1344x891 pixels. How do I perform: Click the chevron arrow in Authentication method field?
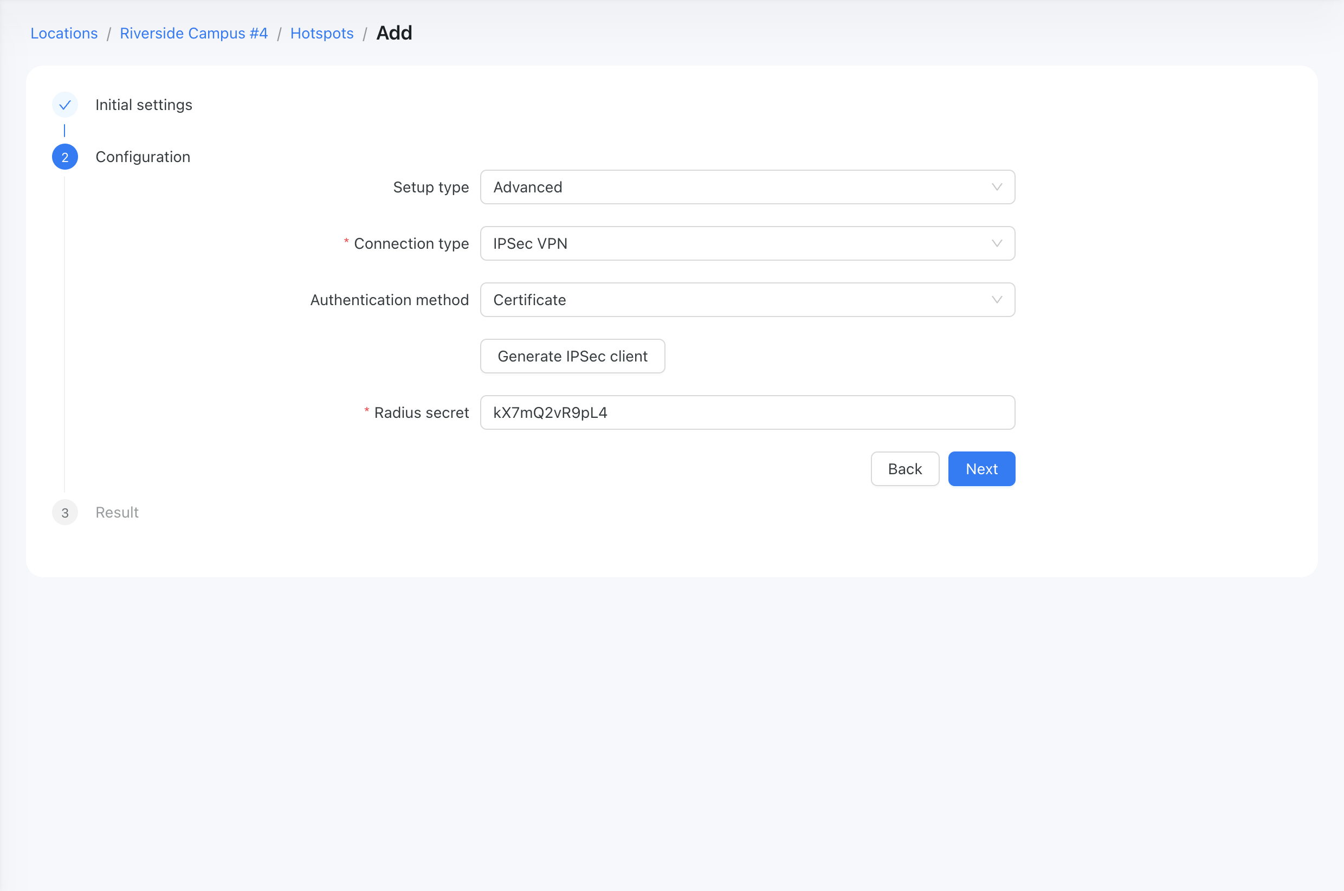coord(997,300)
